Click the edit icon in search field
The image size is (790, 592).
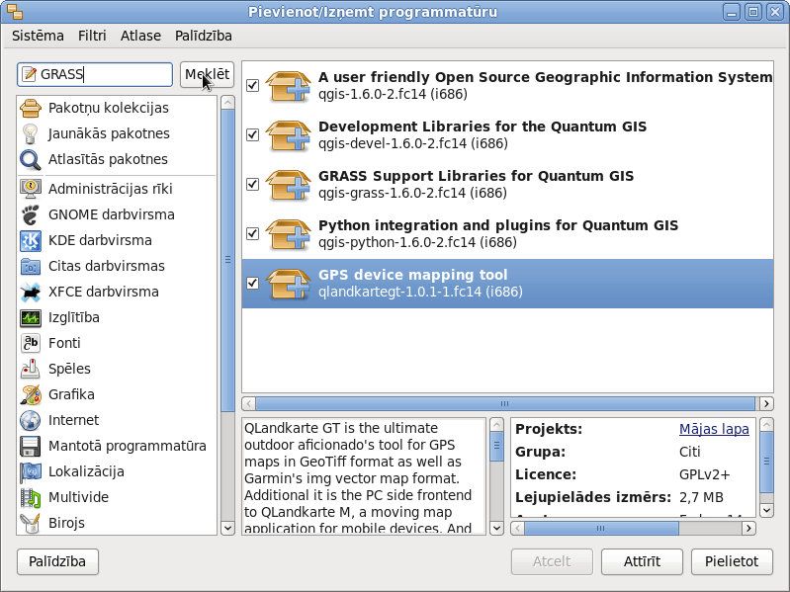30,74
